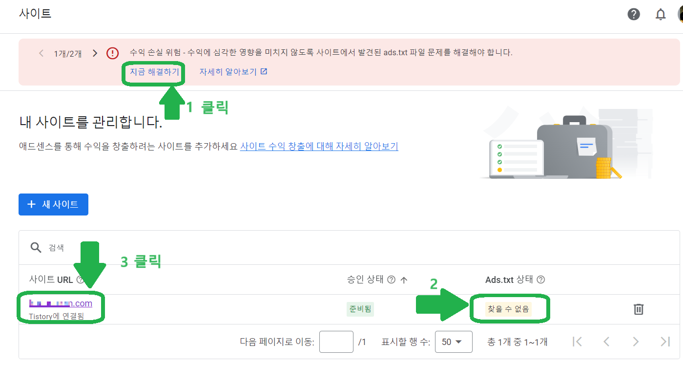Open the rows-per-page 50 dropdown

[454, 342]
